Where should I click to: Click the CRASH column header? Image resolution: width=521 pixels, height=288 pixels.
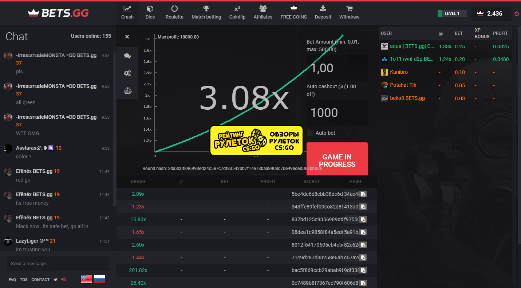tap(138, 181)
